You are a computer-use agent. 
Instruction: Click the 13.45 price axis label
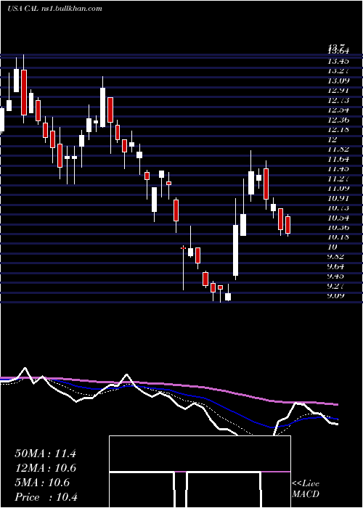[x=339, y=61]
